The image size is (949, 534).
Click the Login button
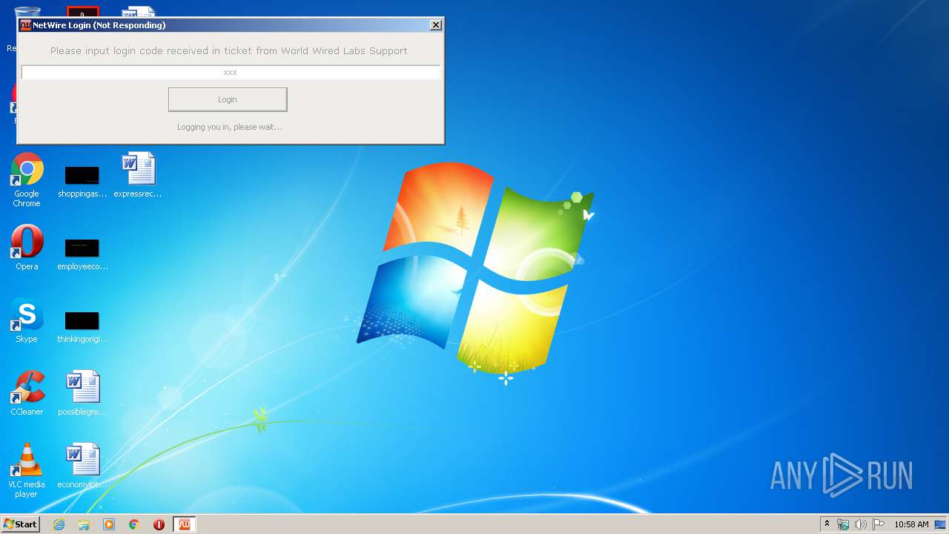tap(228, 99)
